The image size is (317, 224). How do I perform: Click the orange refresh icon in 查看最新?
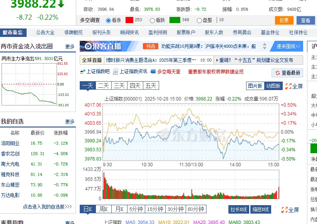click(278, 72)
